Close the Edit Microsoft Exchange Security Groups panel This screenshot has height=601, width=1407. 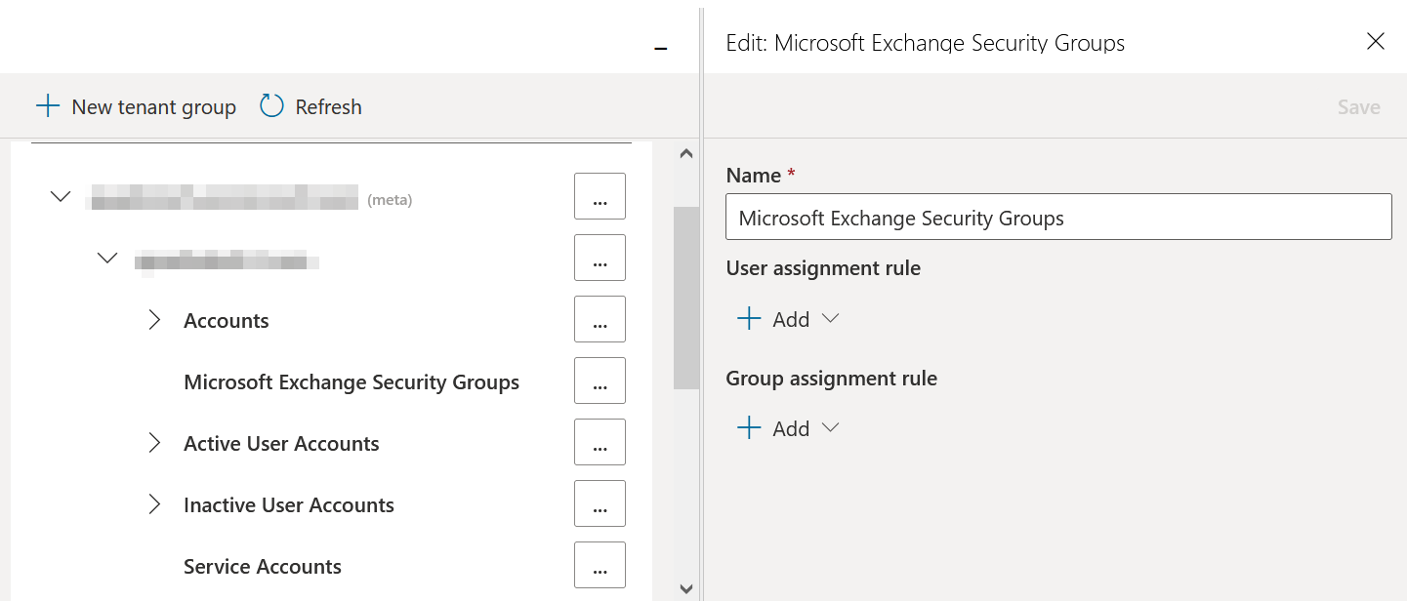tap(1376, 41)
